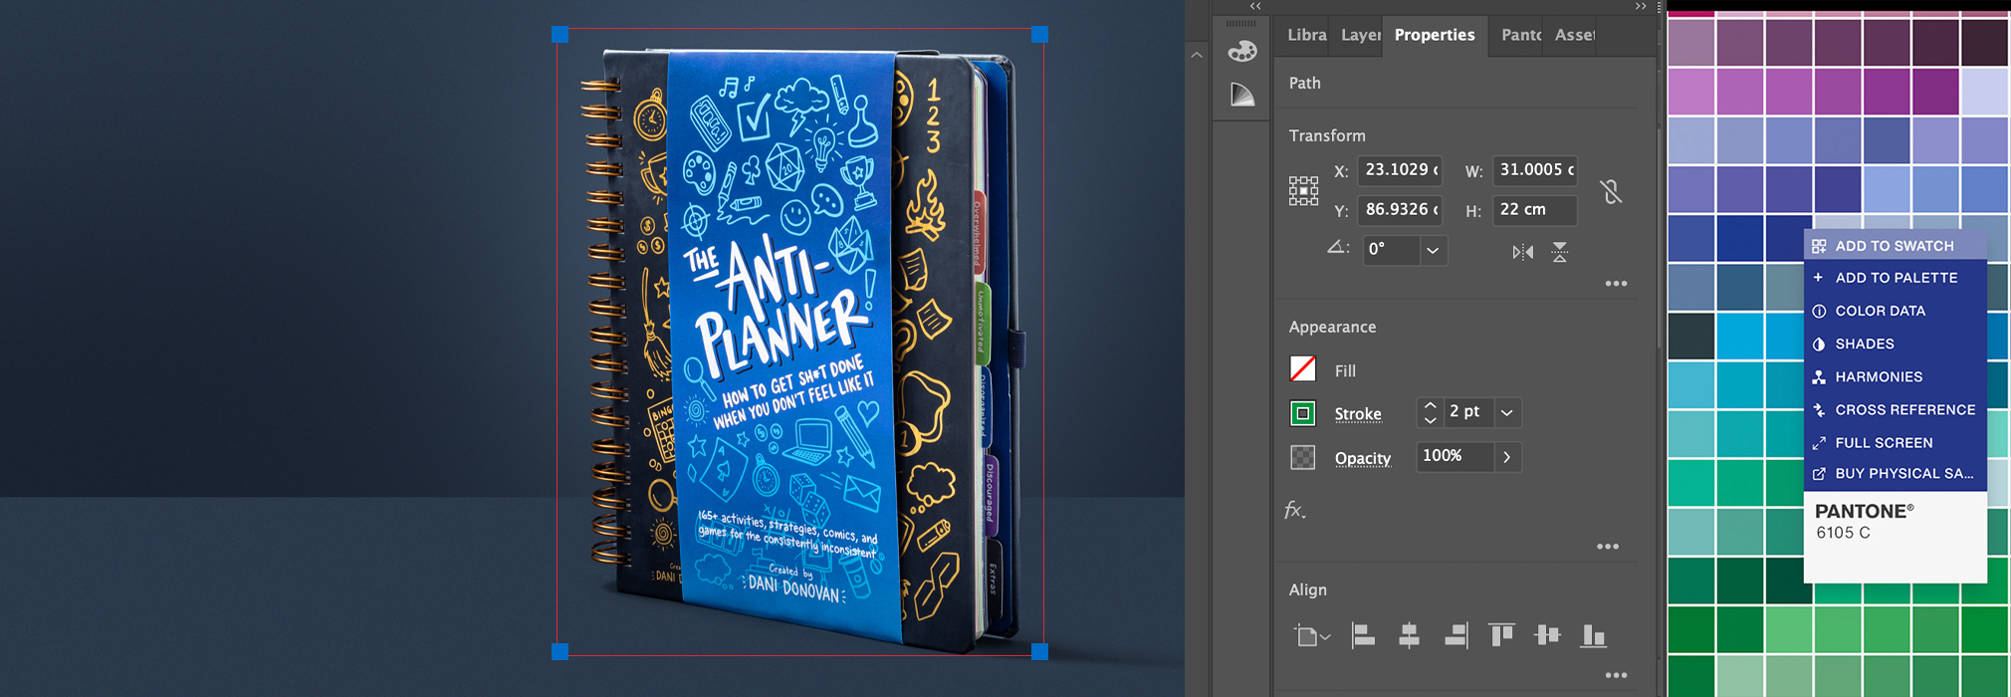
Task: Pick the pale lavender swatch ending magenta row
Action: pyautogui.click(x=1986, y=92)
